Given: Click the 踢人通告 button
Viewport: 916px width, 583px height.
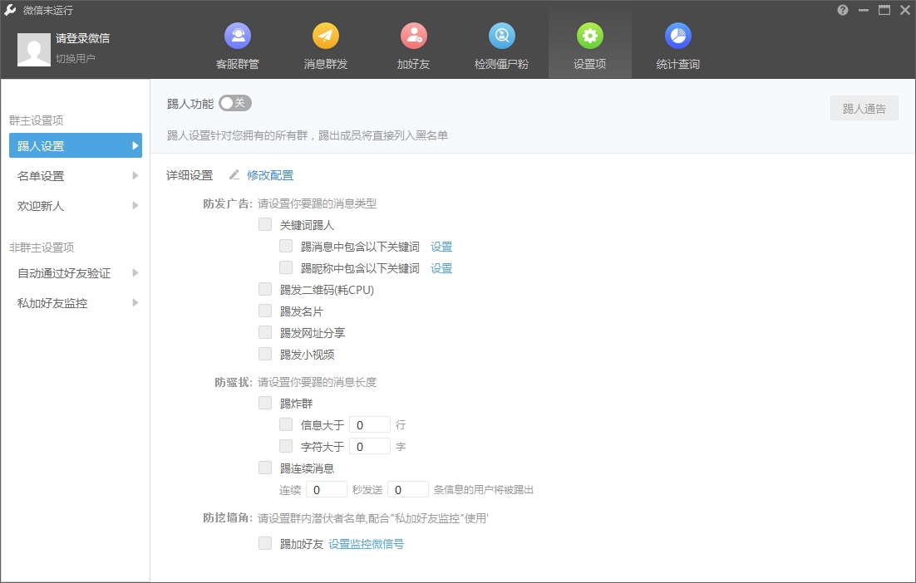Looking at the screenshot, I should (864, 108).
